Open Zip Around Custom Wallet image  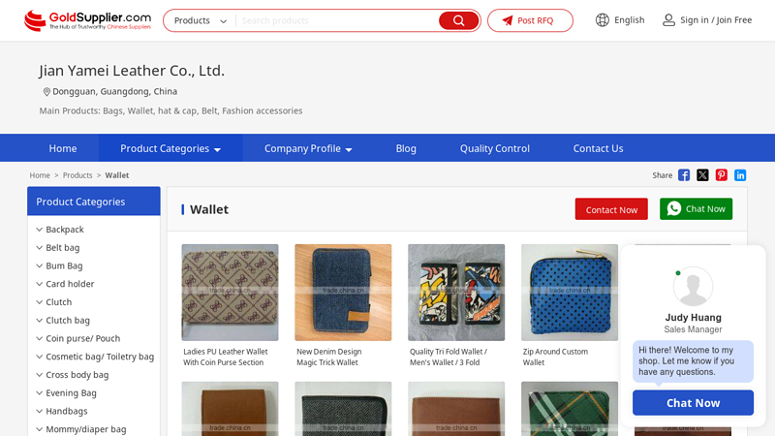click(x=570, y=293)
